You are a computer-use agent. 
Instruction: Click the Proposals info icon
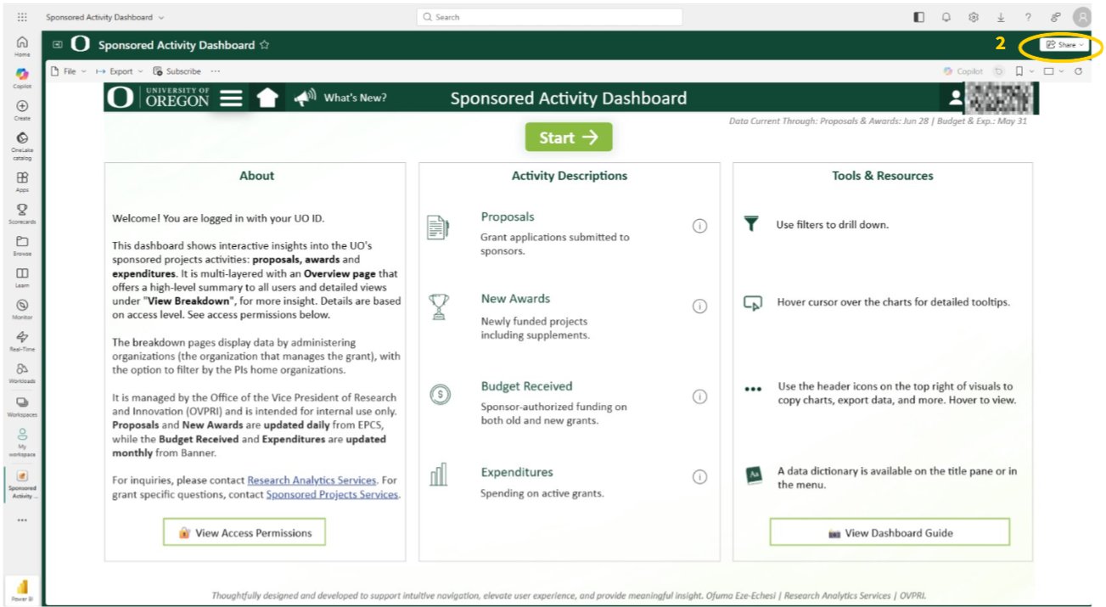tap(699, 226)
